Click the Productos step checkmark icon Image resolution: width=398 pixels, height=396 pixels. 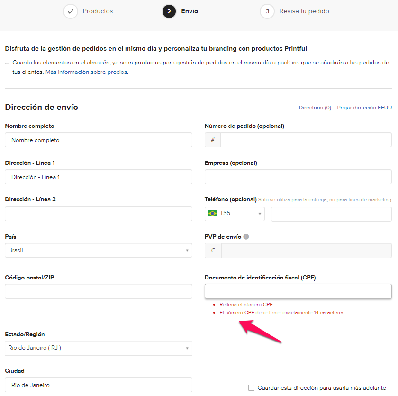pos(71,11)
